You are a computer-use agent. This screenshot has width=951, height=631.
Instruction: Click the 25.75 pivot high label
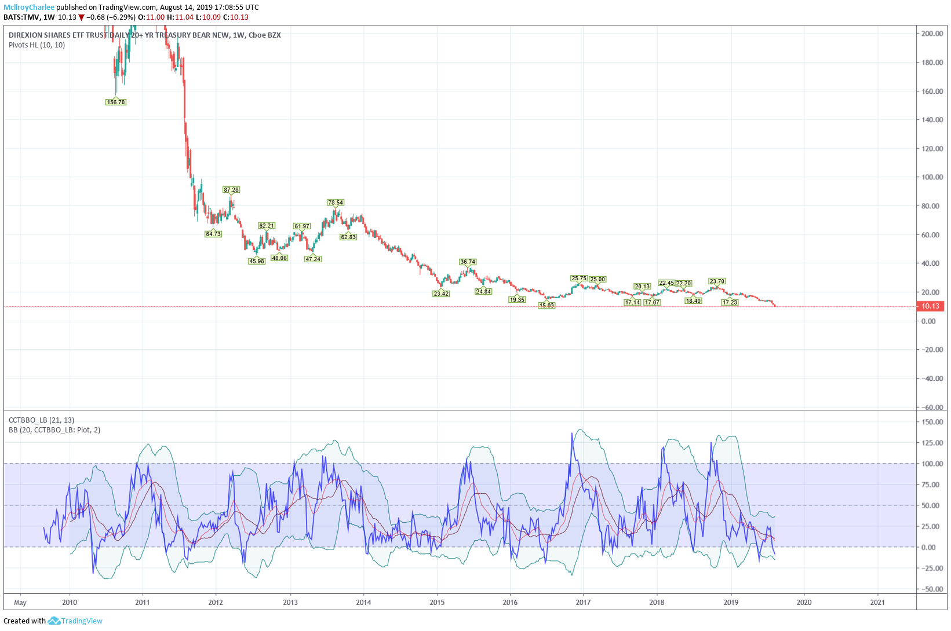click(579, 278)
